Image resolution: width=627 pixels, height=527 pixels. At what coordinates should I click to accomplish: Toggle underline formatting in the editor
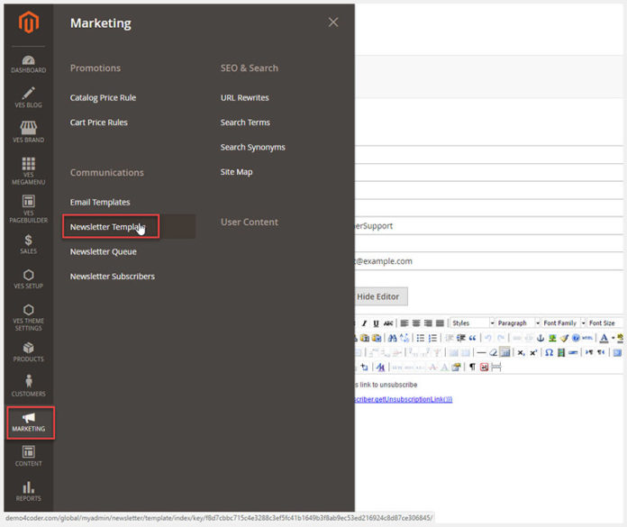point(376,323)
